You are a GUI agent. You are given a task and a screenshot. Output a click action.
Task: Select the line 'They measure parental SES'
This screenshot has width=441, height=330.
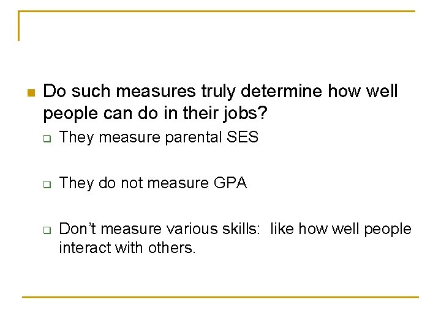point(159,137)
